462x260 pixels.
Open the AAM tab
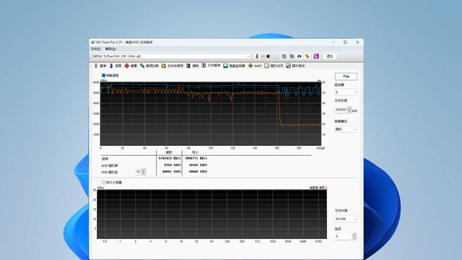coord(255,66)
